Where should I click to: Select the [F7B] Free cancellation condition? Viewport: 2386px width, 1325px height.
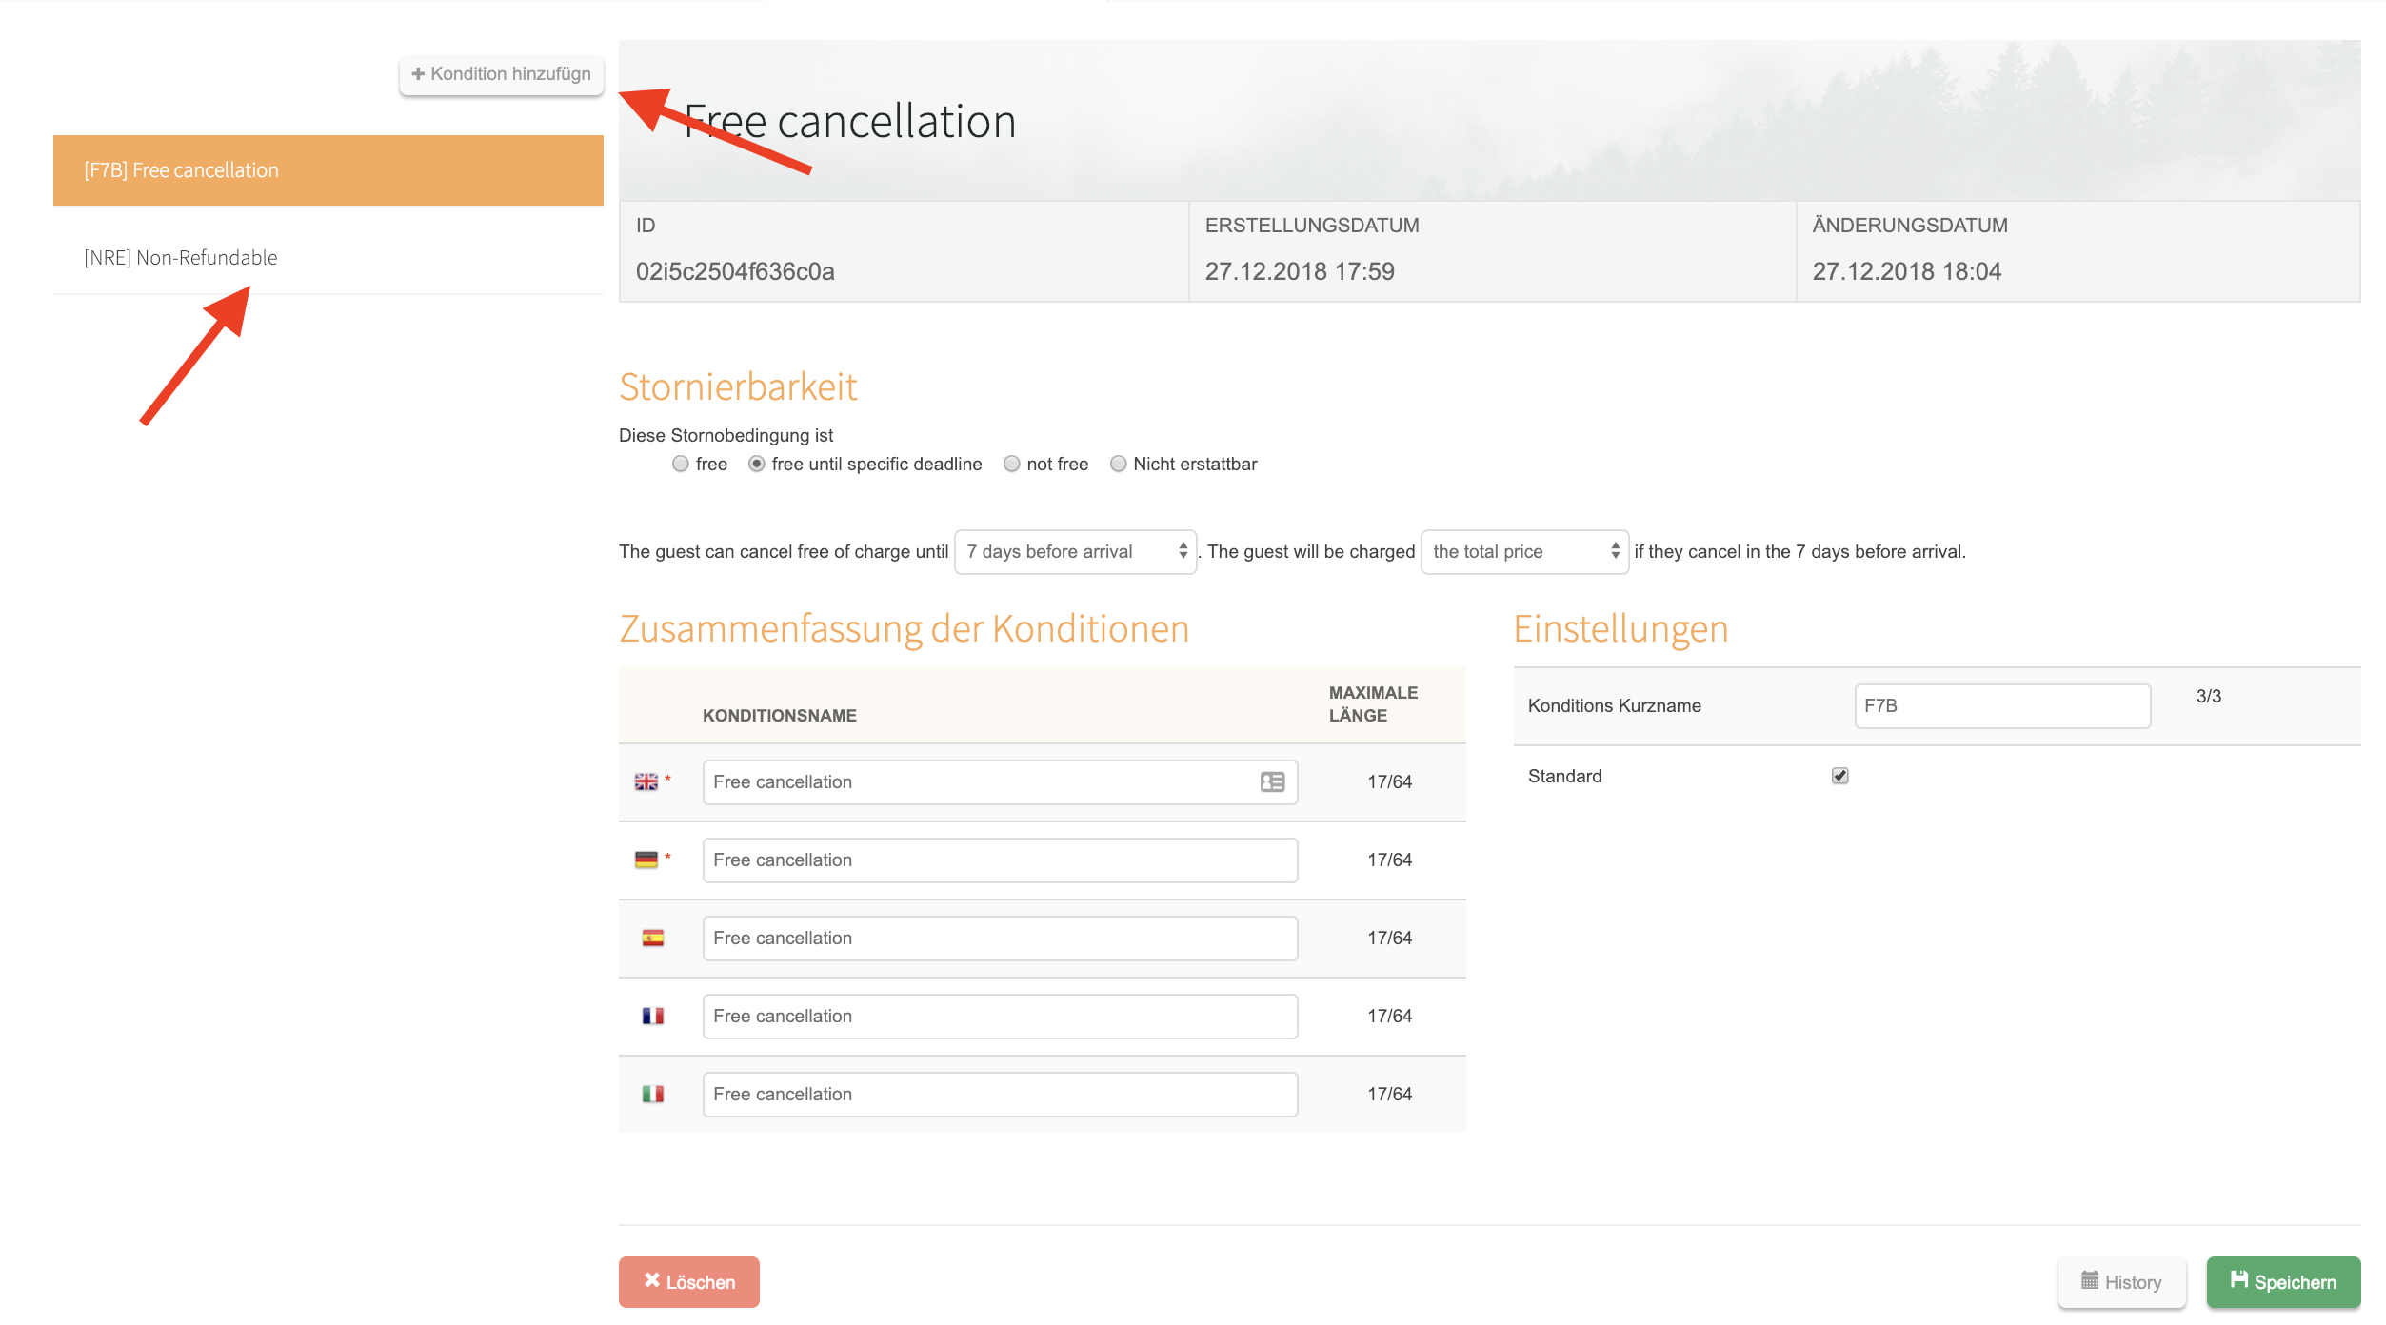(x=328, y=170)
